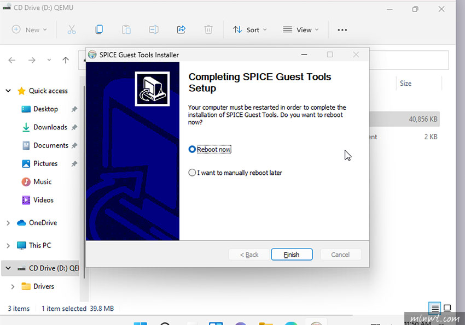Collapse the CD Drive (D:) tree node

(8, 268)
